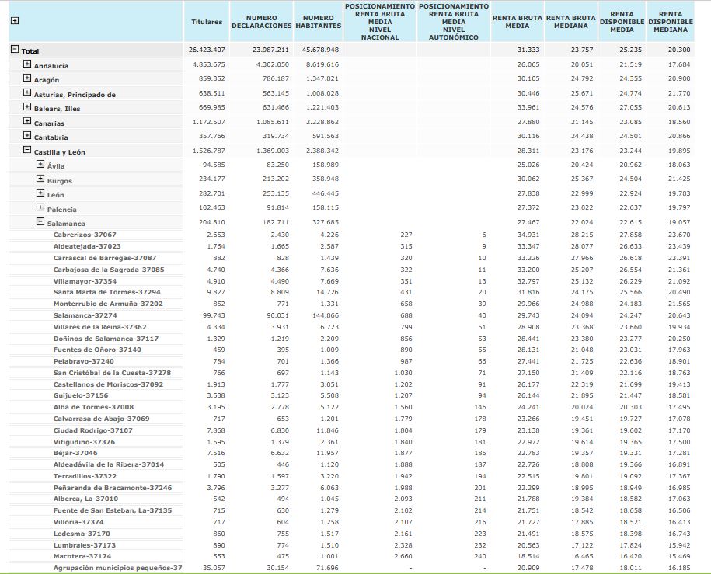This screenshot has width=711, height=574.
Task: Select the Béjar-37046 municipality row
Action: (75, 452)
